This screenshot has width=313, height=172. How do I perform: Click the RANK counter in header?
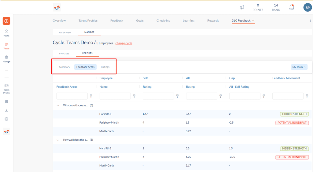(x=276, y=7)
